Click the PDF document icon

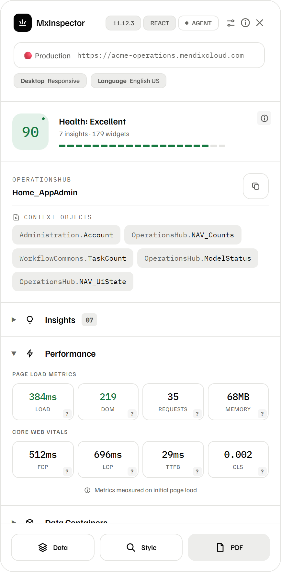click(x=220, y=547)
